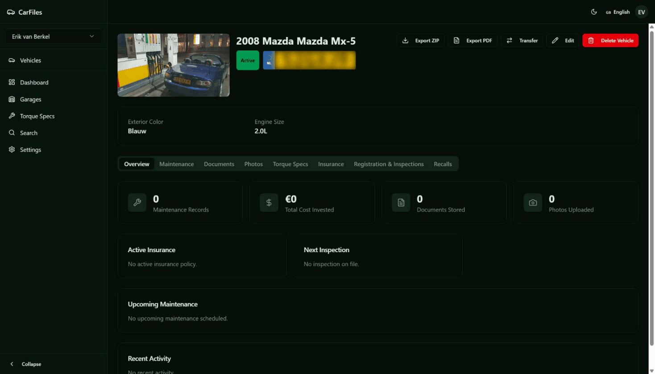Click the file icon on Documents Stored card
This screenshot has height=374, width=655.
(401, 203)
